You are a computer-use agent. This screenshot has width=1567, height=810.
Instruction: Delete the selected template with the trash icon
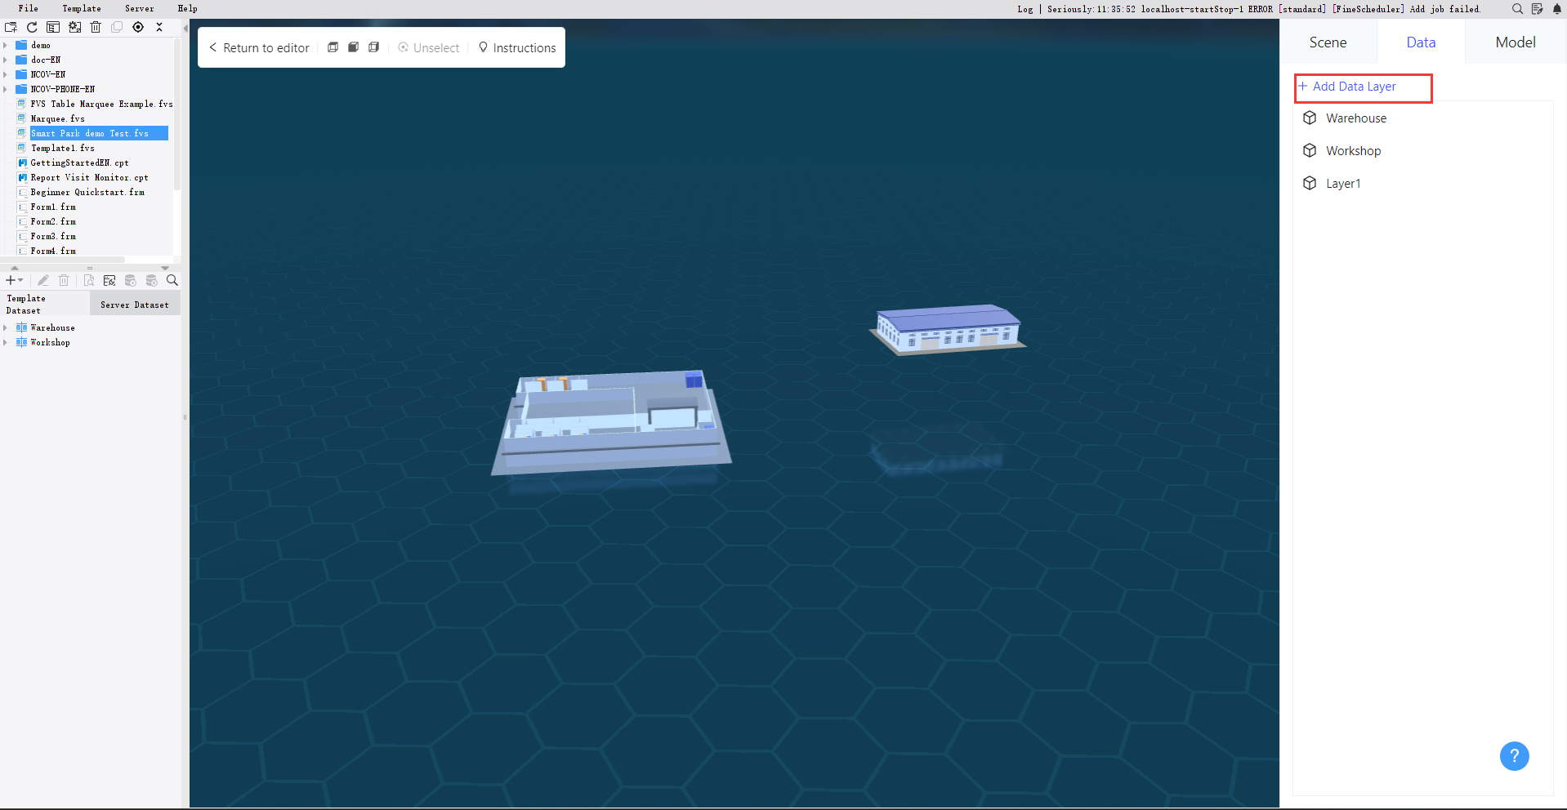pos(96,27)
